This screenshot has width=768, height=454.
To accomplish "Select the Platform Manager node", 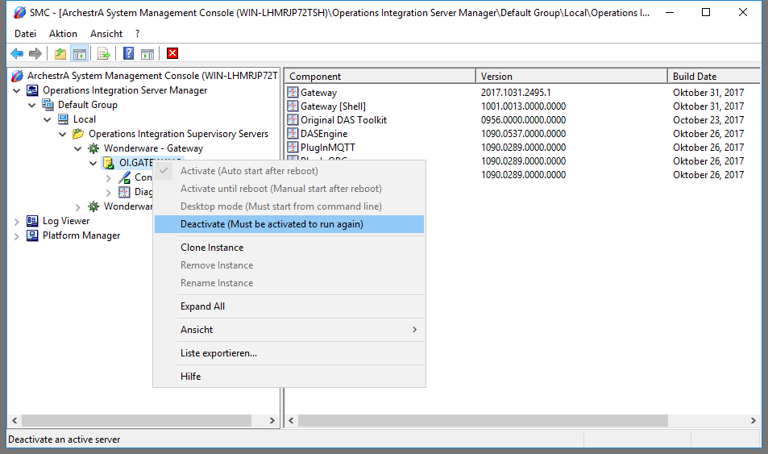I will pyautogui.click(x=81, y=235).
